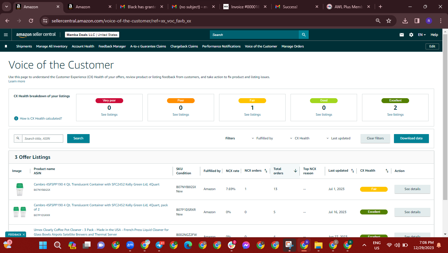This screenshot has width=448, height=253.
Task: Sort the table by Last updated column
Action: (352, 171)
